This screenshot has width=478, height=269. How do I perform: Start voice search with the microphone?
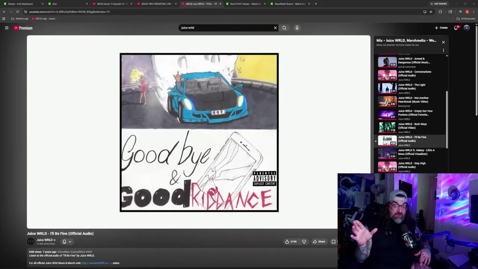(x=297, y=28)
